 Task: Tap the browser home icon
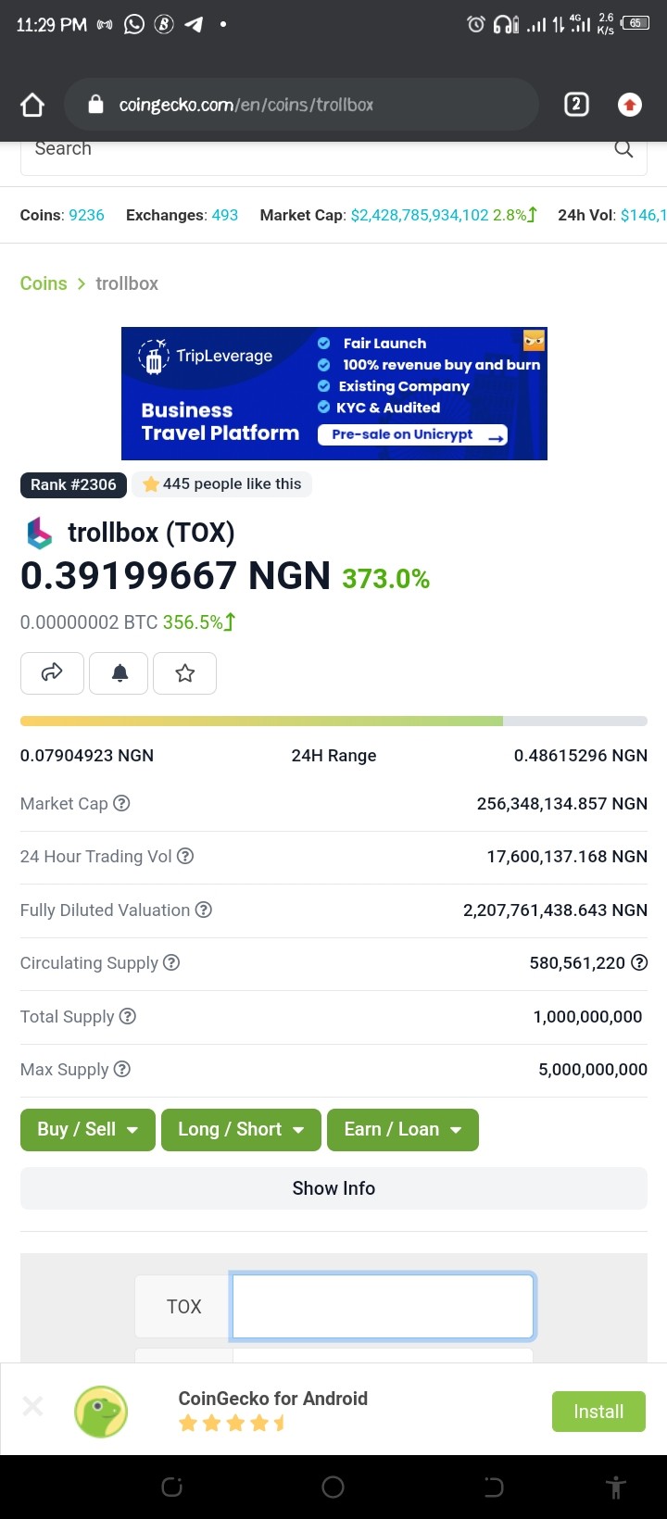point(32,105)
